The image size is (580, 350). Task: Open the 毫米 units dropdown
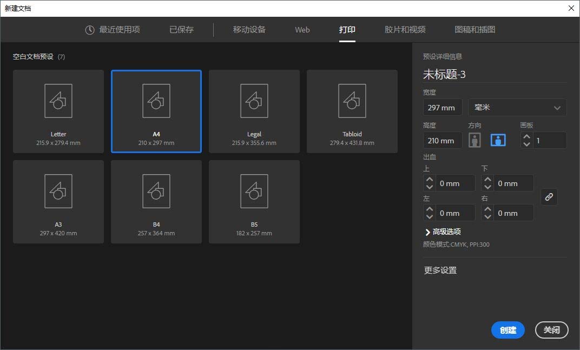[517, 108]
